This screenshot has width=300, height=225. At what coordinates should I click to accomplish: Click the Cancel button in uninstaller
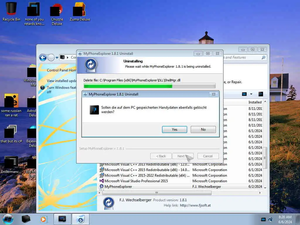(x=208, y=156)
